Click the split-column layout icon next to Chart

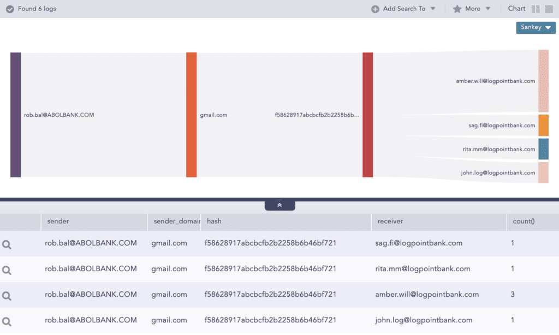[536, 9]
